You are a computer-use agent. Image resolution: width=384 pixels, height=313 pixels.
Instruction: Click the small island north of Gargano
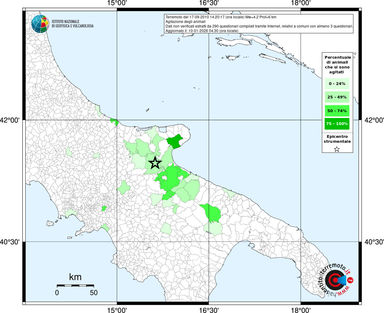point(147,110)
